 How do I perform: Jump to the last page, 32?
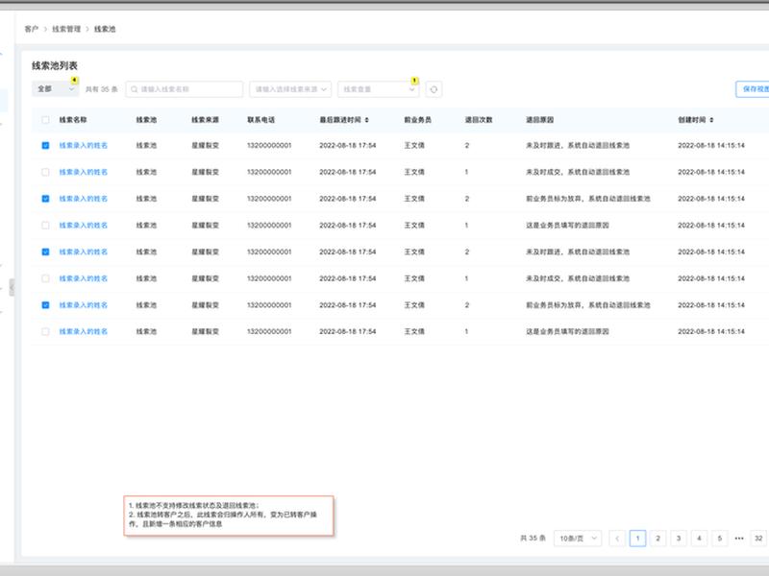pyautogui.click(x=758, y=539)
